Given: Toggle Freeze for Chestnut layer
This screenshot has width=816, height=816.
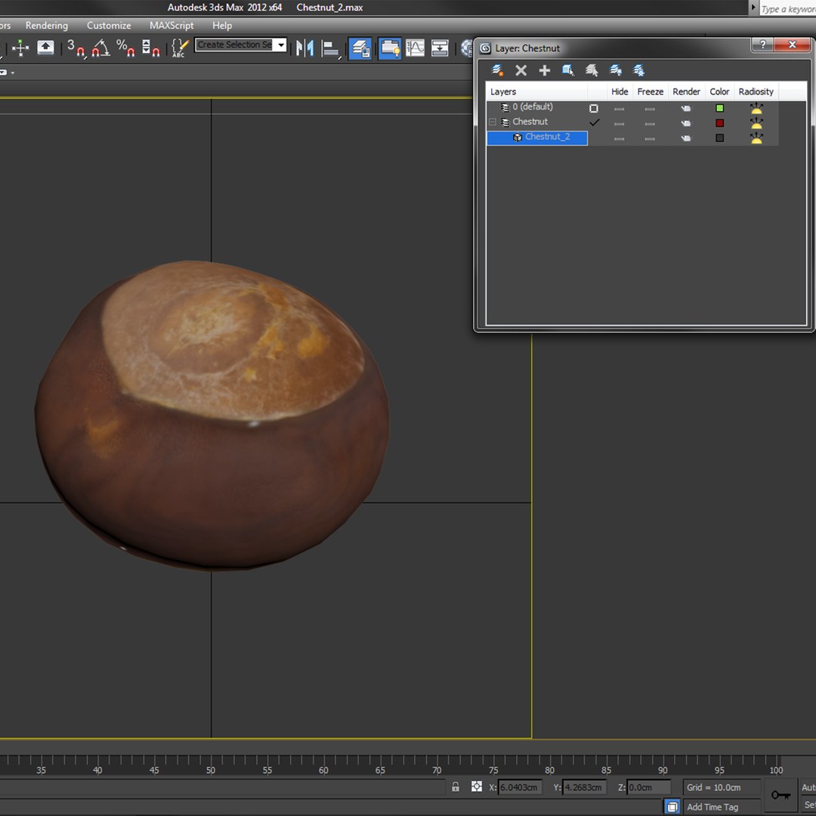Looking at the screenshot, I should click(x=650, y=124).
